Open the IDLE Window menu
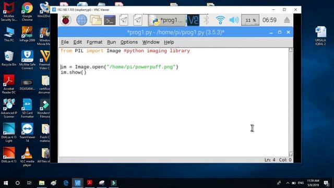The image size is (334, 188). (x=151, y=42)
